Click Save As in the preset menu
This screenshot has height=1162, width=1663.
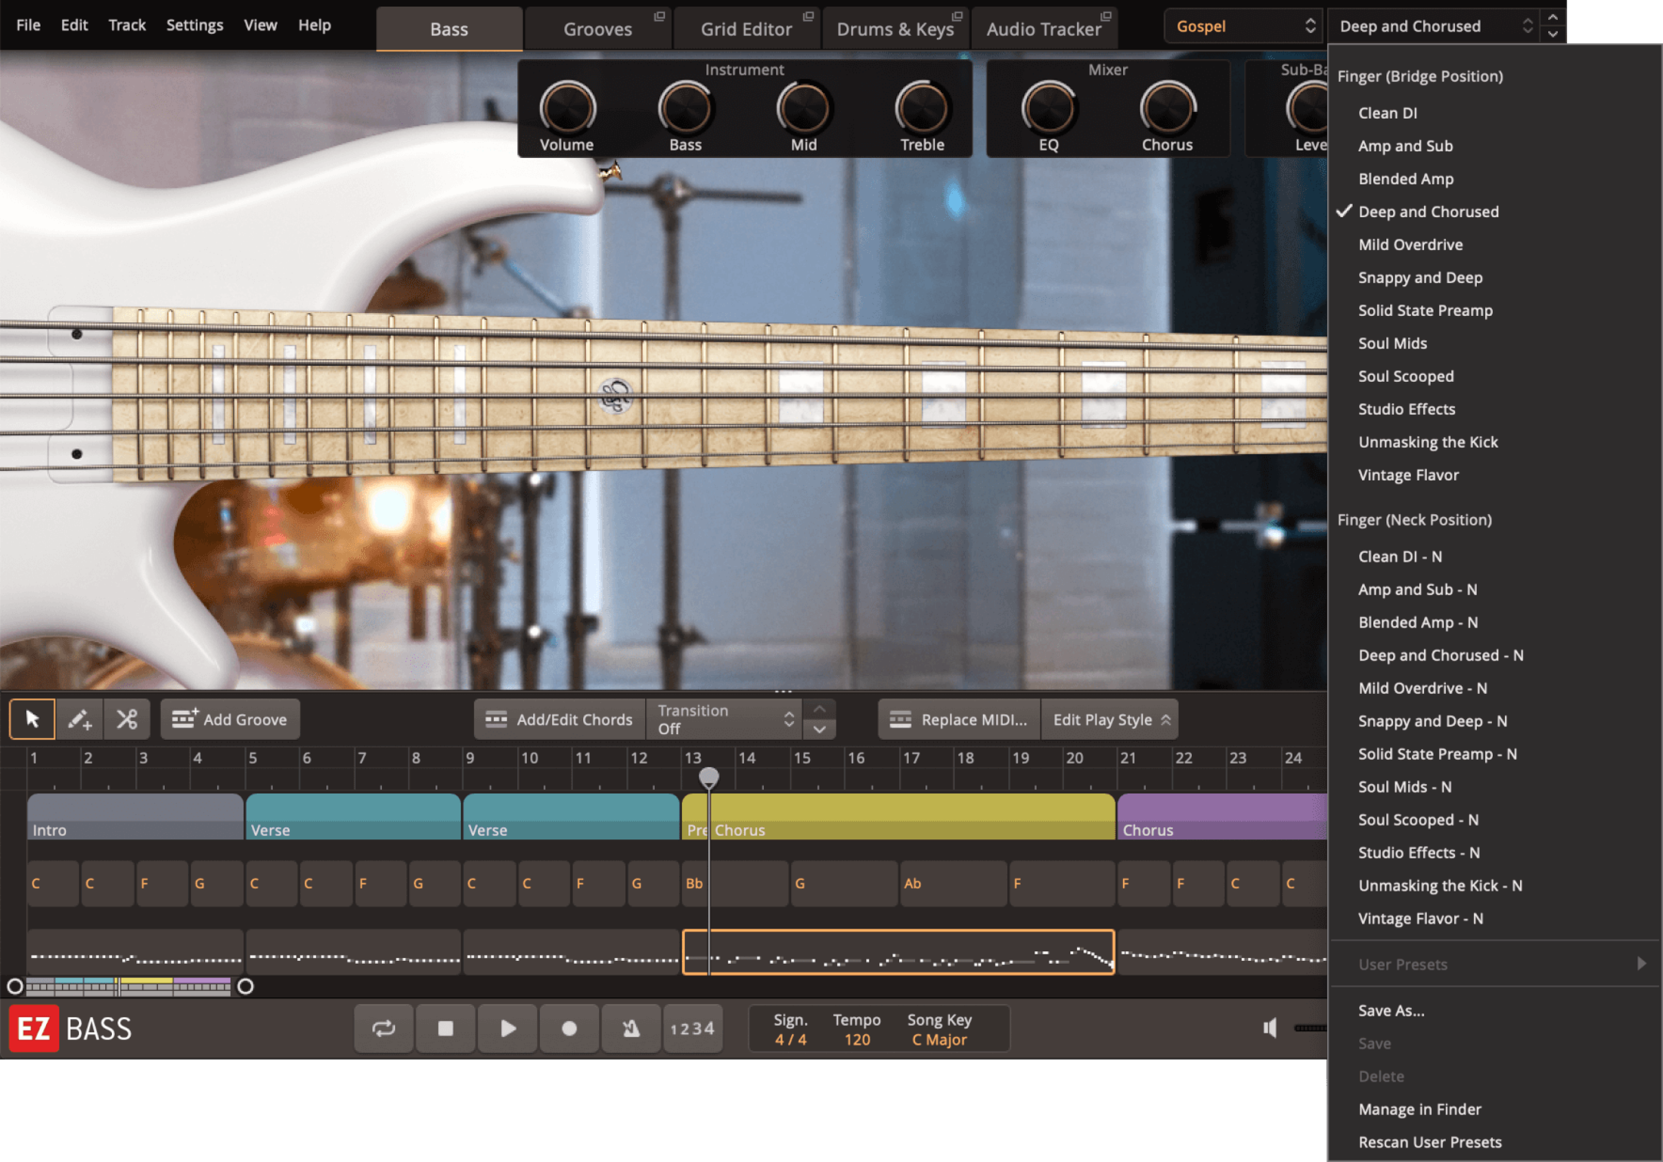pos(1391,1010)
